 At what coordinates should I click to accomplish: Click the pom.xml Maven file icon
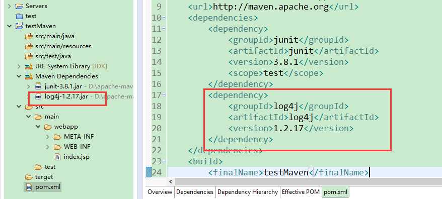29,187
